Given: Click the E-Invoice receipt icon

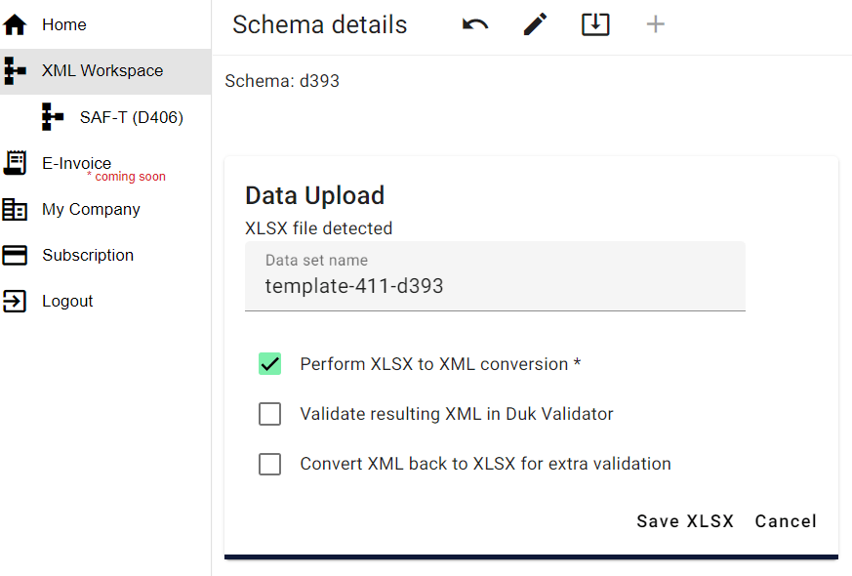Looking at the screenshot, I should (x=15, y=163).
